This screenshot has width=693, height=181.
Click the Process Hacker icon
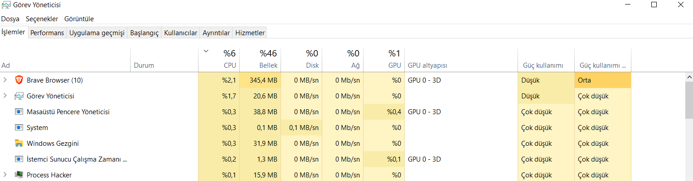(x=19, y=175)
